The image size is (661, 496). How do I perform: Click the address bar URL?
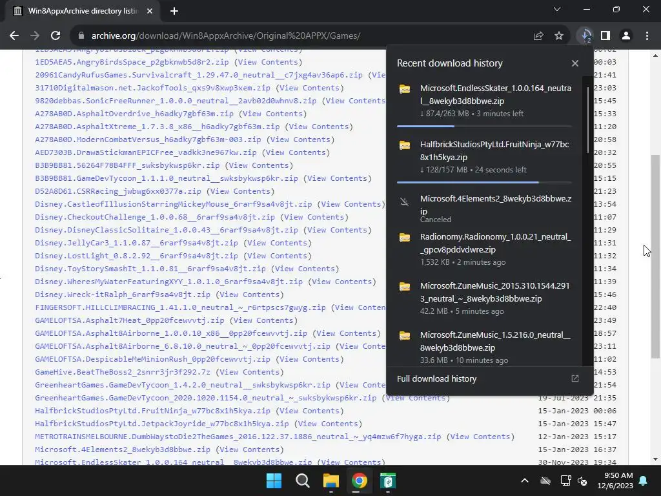coord(225,36)
